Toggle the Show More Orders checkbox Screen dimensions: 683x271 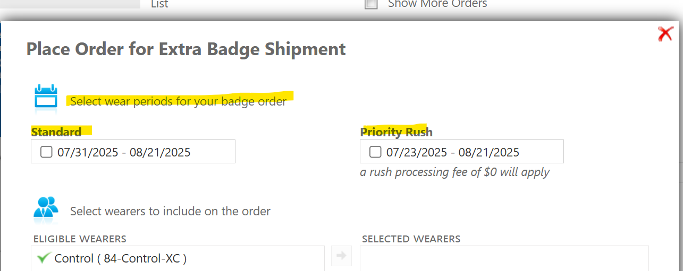(371, 4)
